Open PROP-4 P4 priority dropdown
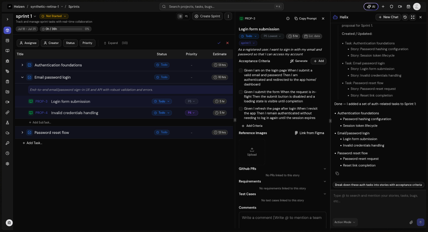Viewport: 428px width, 232px height. pos(191,113)
